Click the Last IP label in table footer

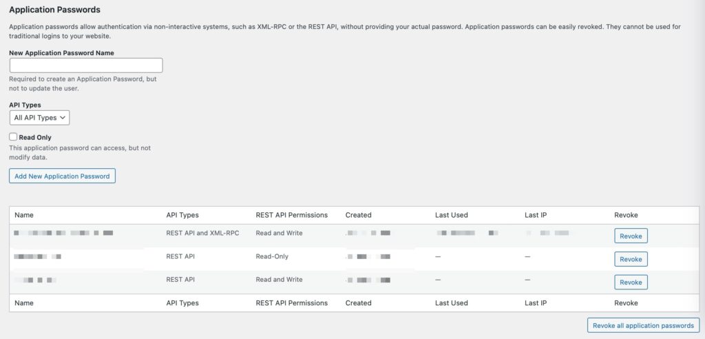pos(536,302)
